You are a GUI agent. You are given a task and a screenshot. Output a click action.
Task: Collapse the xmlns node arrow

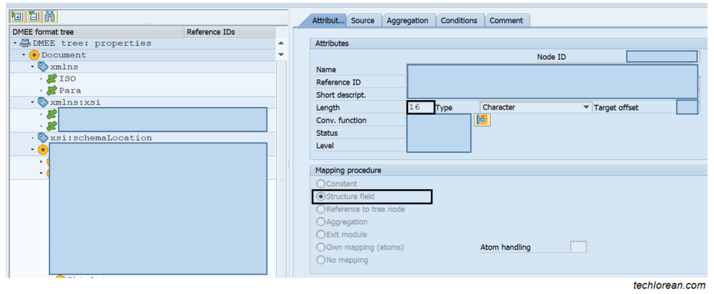[32, 67]
